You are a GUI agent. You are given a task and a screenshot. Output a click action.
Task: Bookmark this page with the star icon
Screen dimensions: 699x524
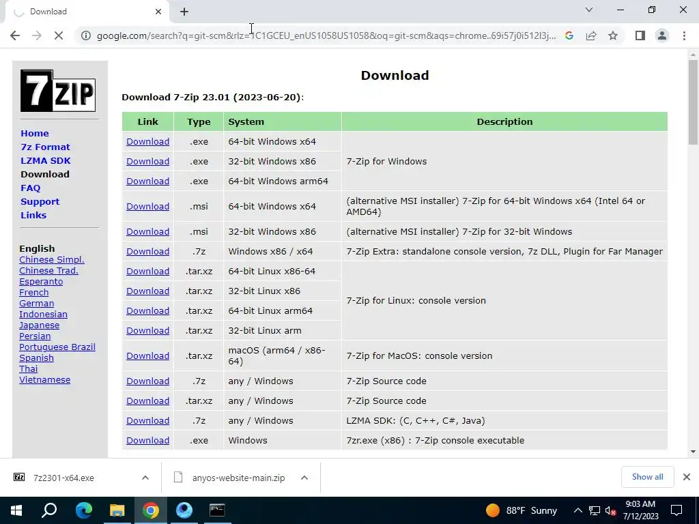(613, 35)
